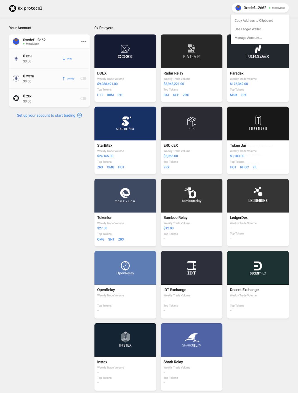Open the Token Jar logo card
The image size is (298, 393).
(258, 123)
